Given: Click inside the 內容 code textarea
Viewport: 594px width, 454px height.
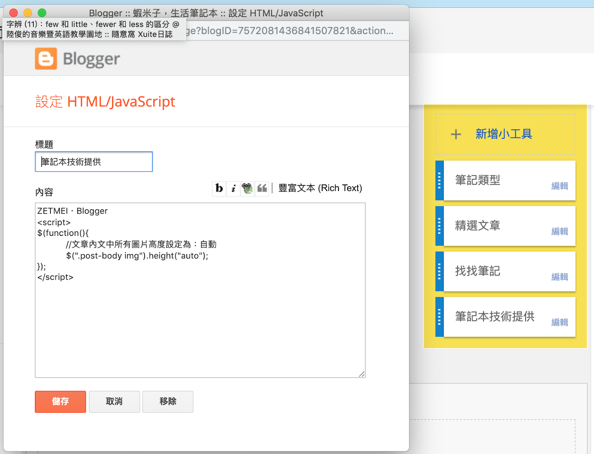Looking at the screenshot, I should 200,290.
